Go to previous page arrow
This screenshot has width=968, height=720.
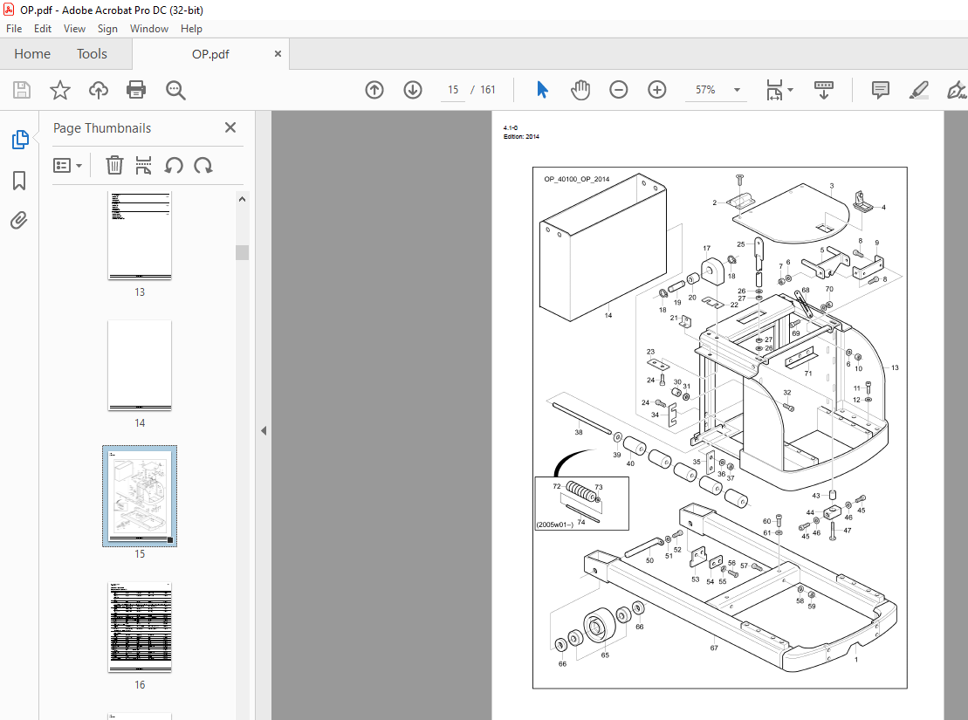[x=374, y=90]
